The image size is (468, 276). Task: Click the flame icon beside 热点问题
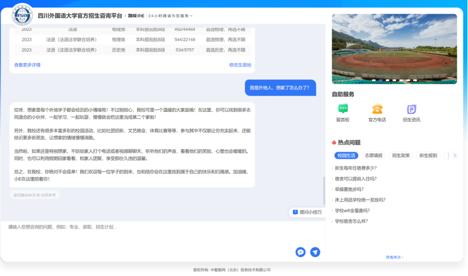(x=334, y=142)
